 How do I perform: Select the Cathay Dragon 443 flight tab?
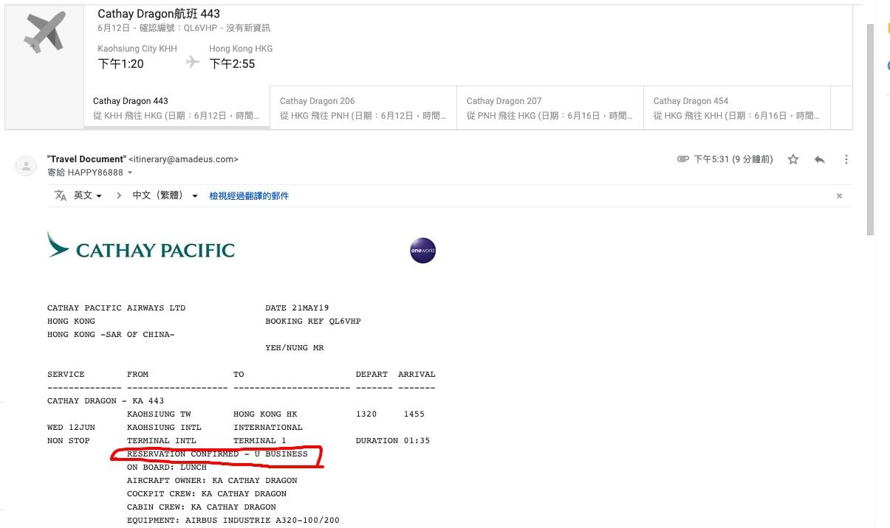[177, 108]
